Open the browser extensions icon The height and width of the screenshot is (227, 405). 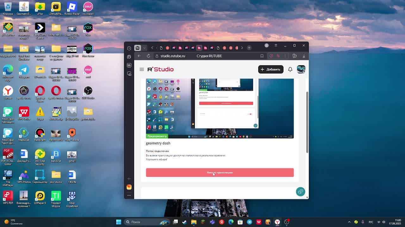tap(295, 56)
